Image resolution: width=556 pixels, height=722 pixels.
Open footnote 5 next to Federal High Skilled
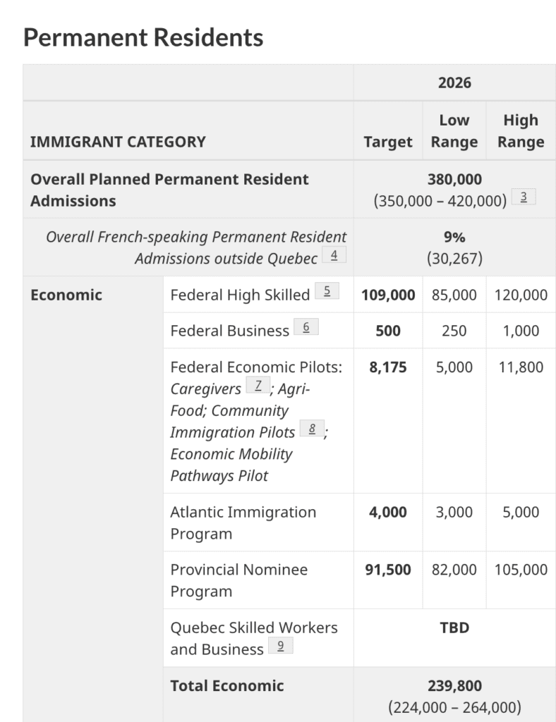(x=327, y=291)
